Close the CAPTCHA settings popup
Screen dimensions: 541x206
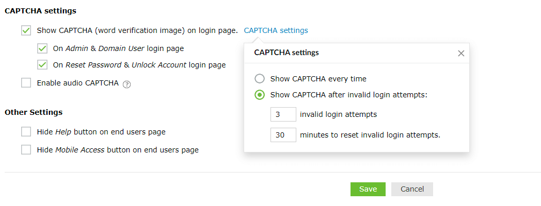point(461,53)
